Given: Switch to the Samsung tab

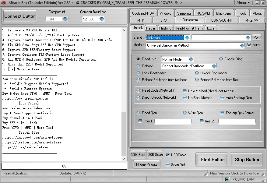Looking at the screenshot, I should [x=184, y=13].
